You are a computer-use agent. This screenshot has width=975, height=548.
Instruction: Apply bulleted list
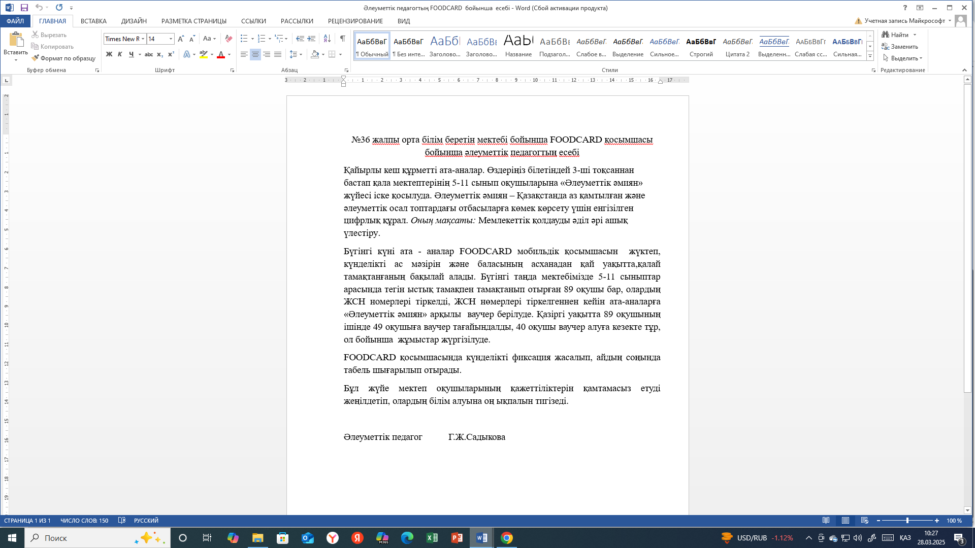[244, 39]
